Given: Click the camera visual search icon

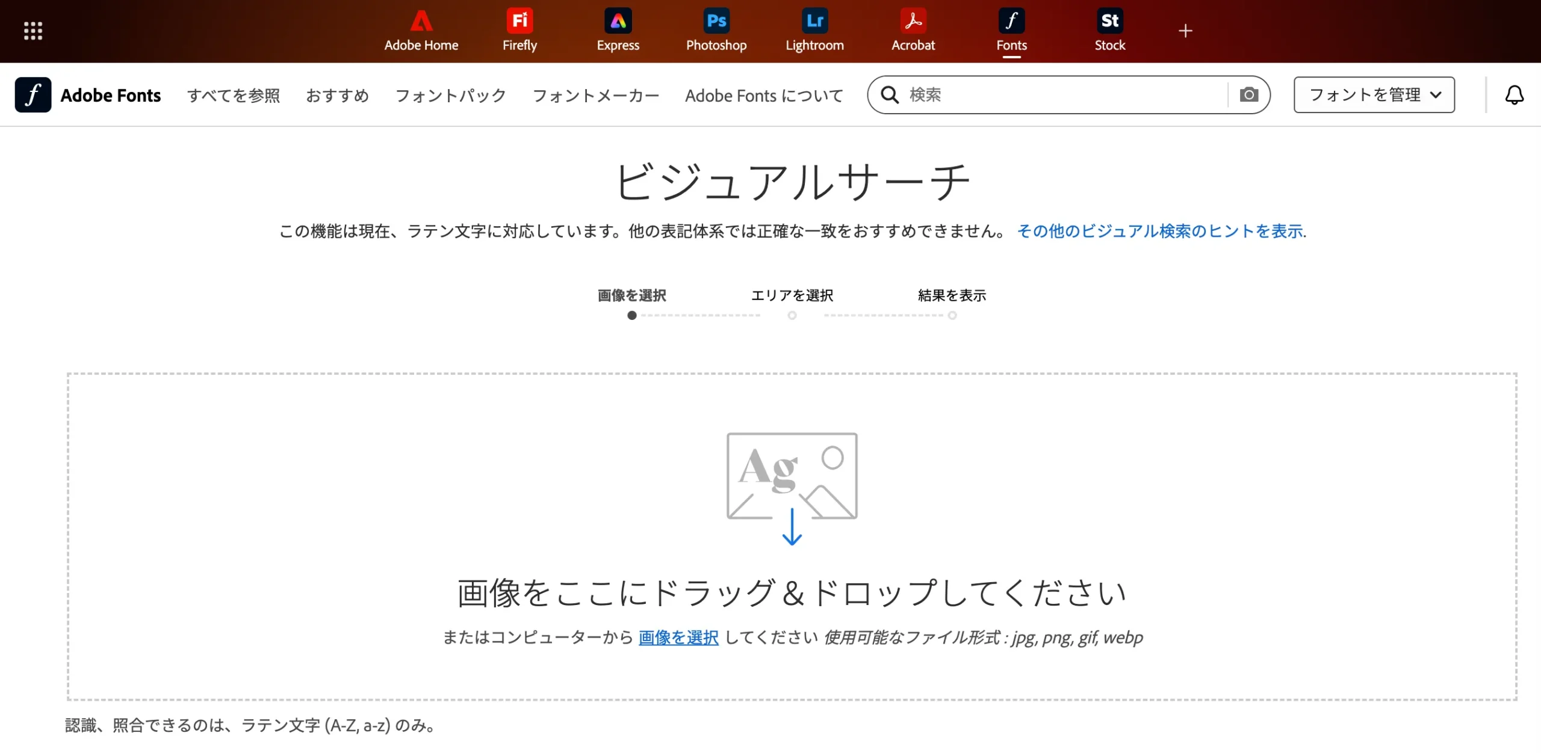Looking at the screenshot, I should pyautogui.click(x=1249, y=94).
